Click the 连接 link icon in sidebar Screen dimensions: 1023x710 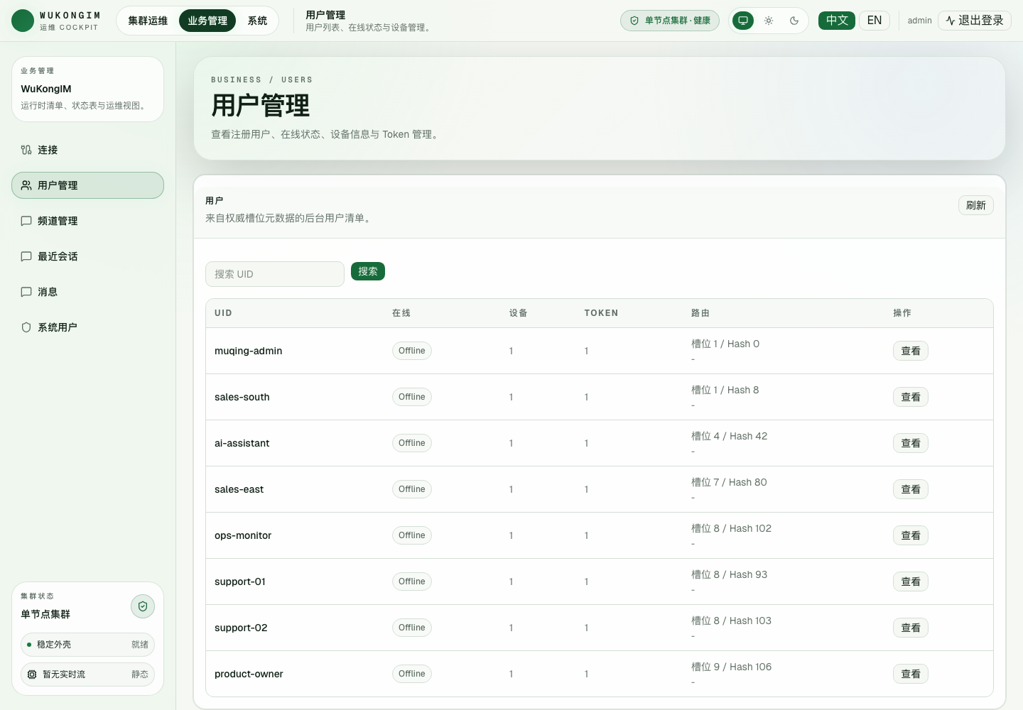26,150
